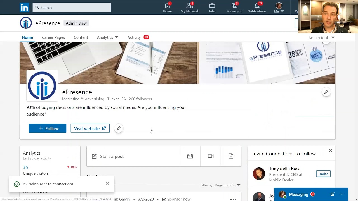Invite Tony della Busa
Image resolution: width=358 pixels, height=201 pixels.
pyautogui.click(x=323, y=174)
